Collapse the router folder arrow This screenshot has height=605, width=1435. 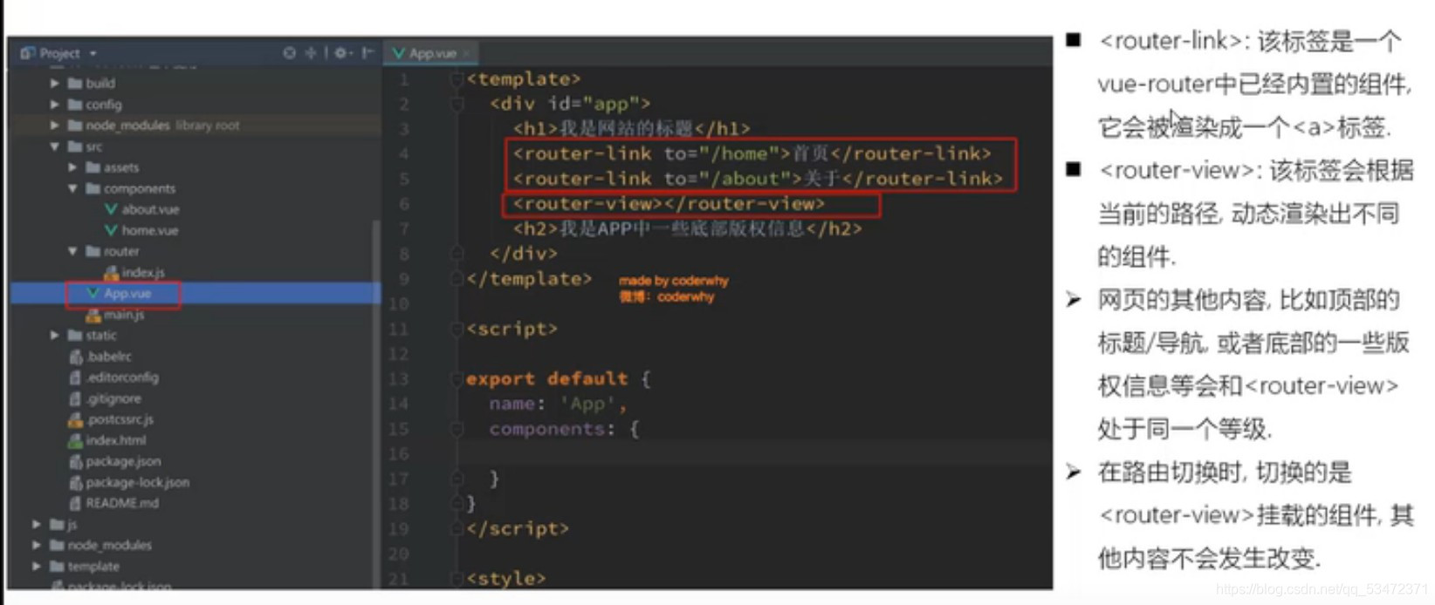pyautogui.click(x=72, y=251)
